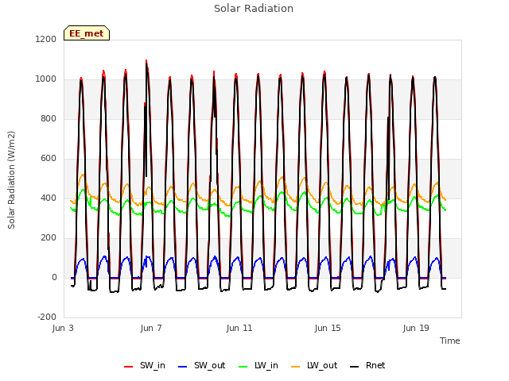Click the 400 y-axis tick label
Image resolution: width=509 pixels, height=381 pixels.
click(49, 198)
